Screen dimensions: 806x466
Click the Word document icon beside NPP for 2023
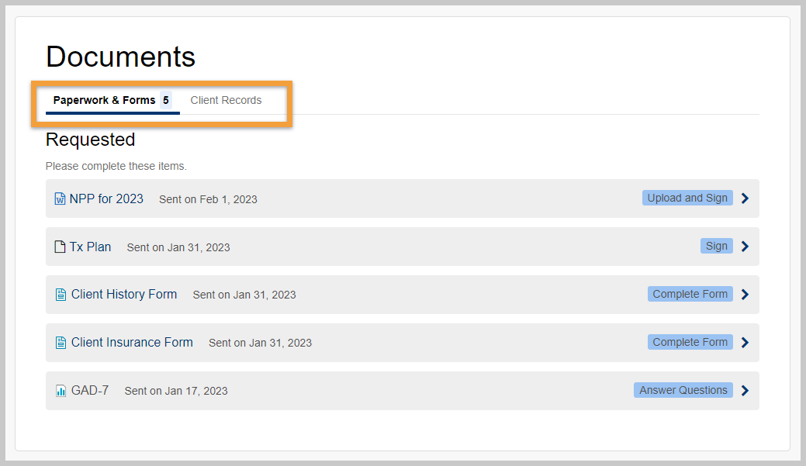click(x=61, y=198)
